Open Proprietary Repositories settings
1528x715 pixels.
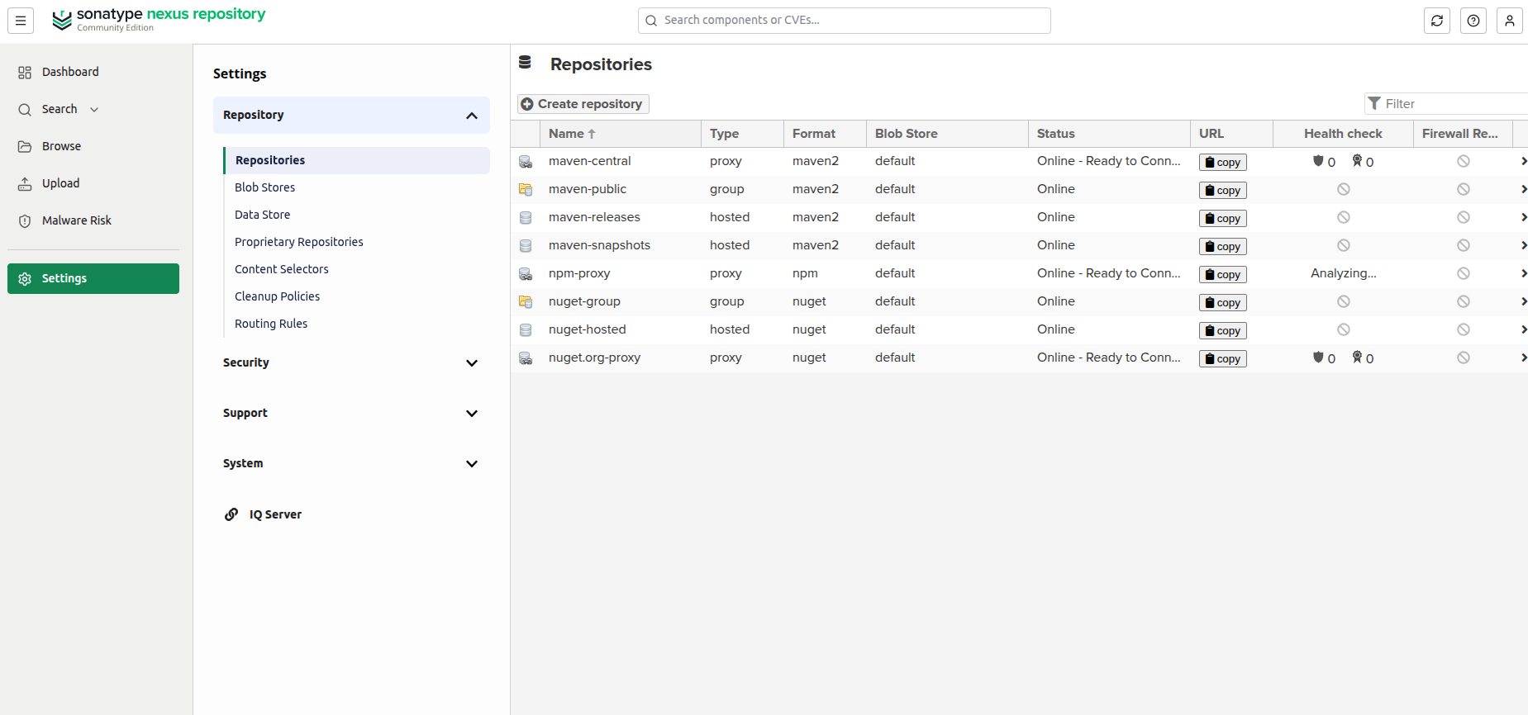click(299, 242)
